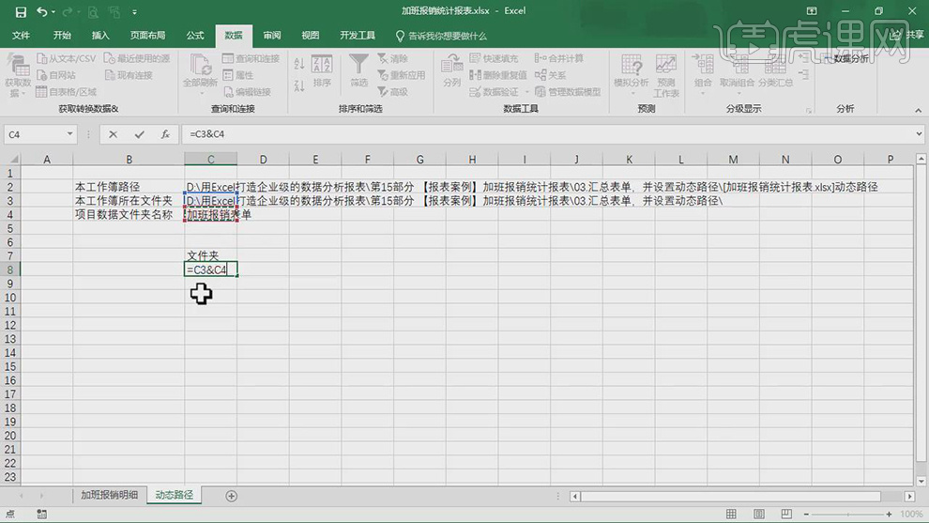The image size is (929, 523).
Task: Switch to Page Layout view in status bar
Action: click(x=759, y=515)
